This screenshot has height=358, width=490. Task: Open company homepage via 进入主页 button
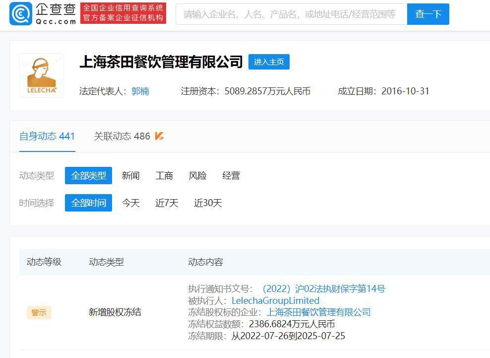(x=269, y=62)
